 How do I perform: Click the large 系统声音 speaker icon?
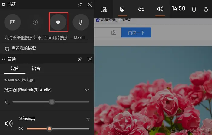9,123
